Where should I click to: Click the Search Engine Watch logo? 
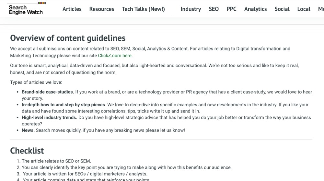click(x=26, y=9)
